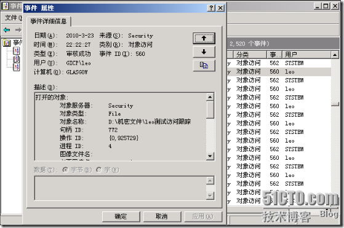Viewport: 344px width, 228px height.
Task: Click the date value 2010-3-23
Action: 79,36
